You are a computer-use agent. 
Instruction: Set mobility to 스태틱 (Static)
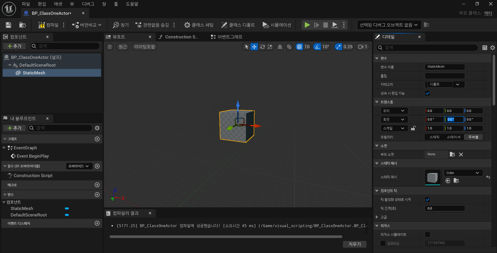(435, 137)
